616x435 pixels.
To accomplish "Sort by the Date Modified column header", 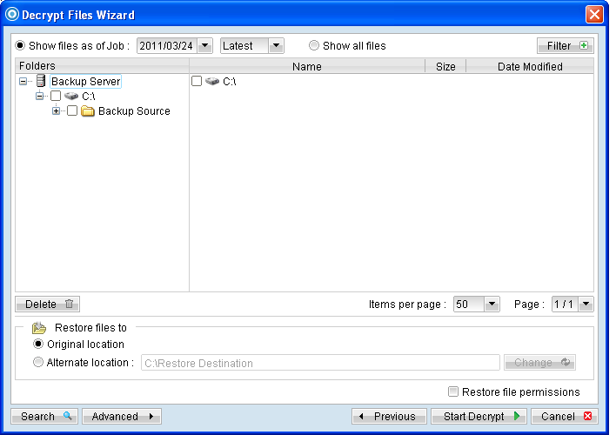I will pos(529,66).
